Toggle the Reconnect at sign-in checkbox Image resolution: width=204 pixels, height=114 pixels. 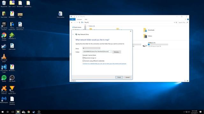84,58
